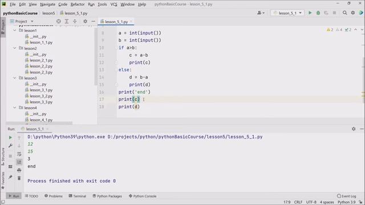Run with coverage from the toolbar
The image size is (365, 205).
(326, 13)
